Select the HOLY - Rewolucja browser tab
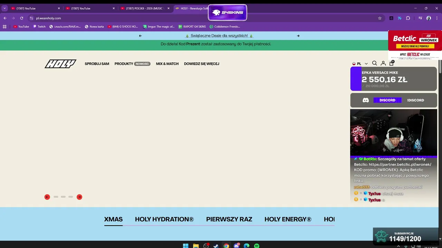This screenshot has width=442, height=248. (x=192, y=8)
